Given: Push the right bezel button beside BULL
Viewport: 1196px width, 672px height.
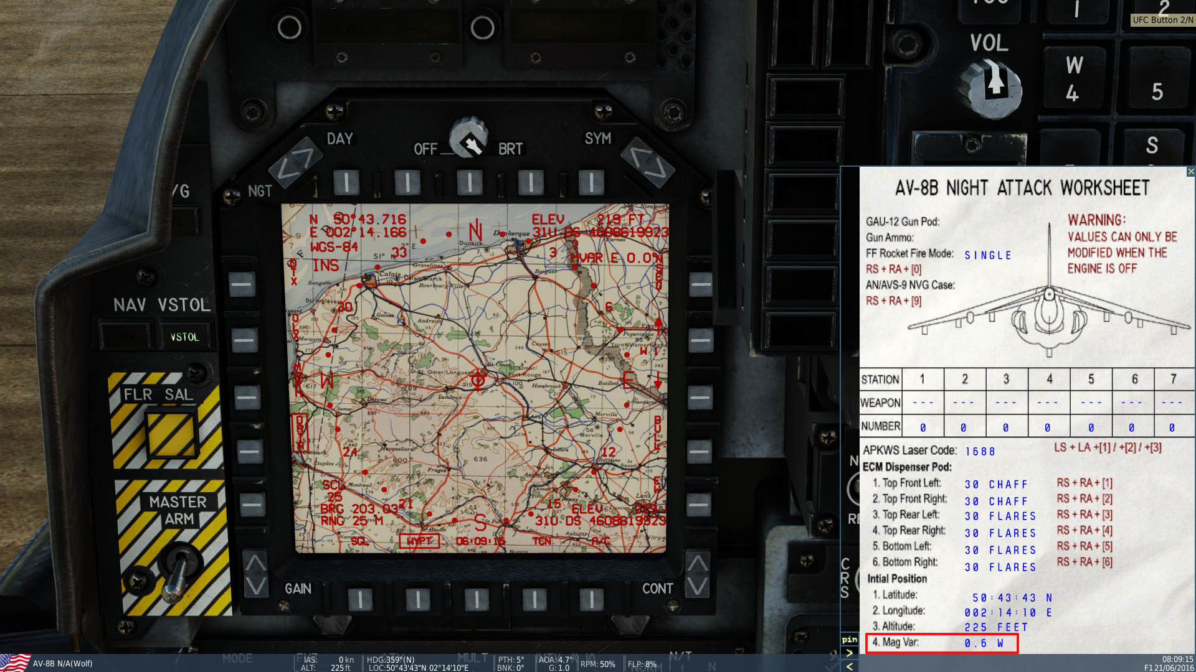Looking at the screenshot, I should pos(700,451).
